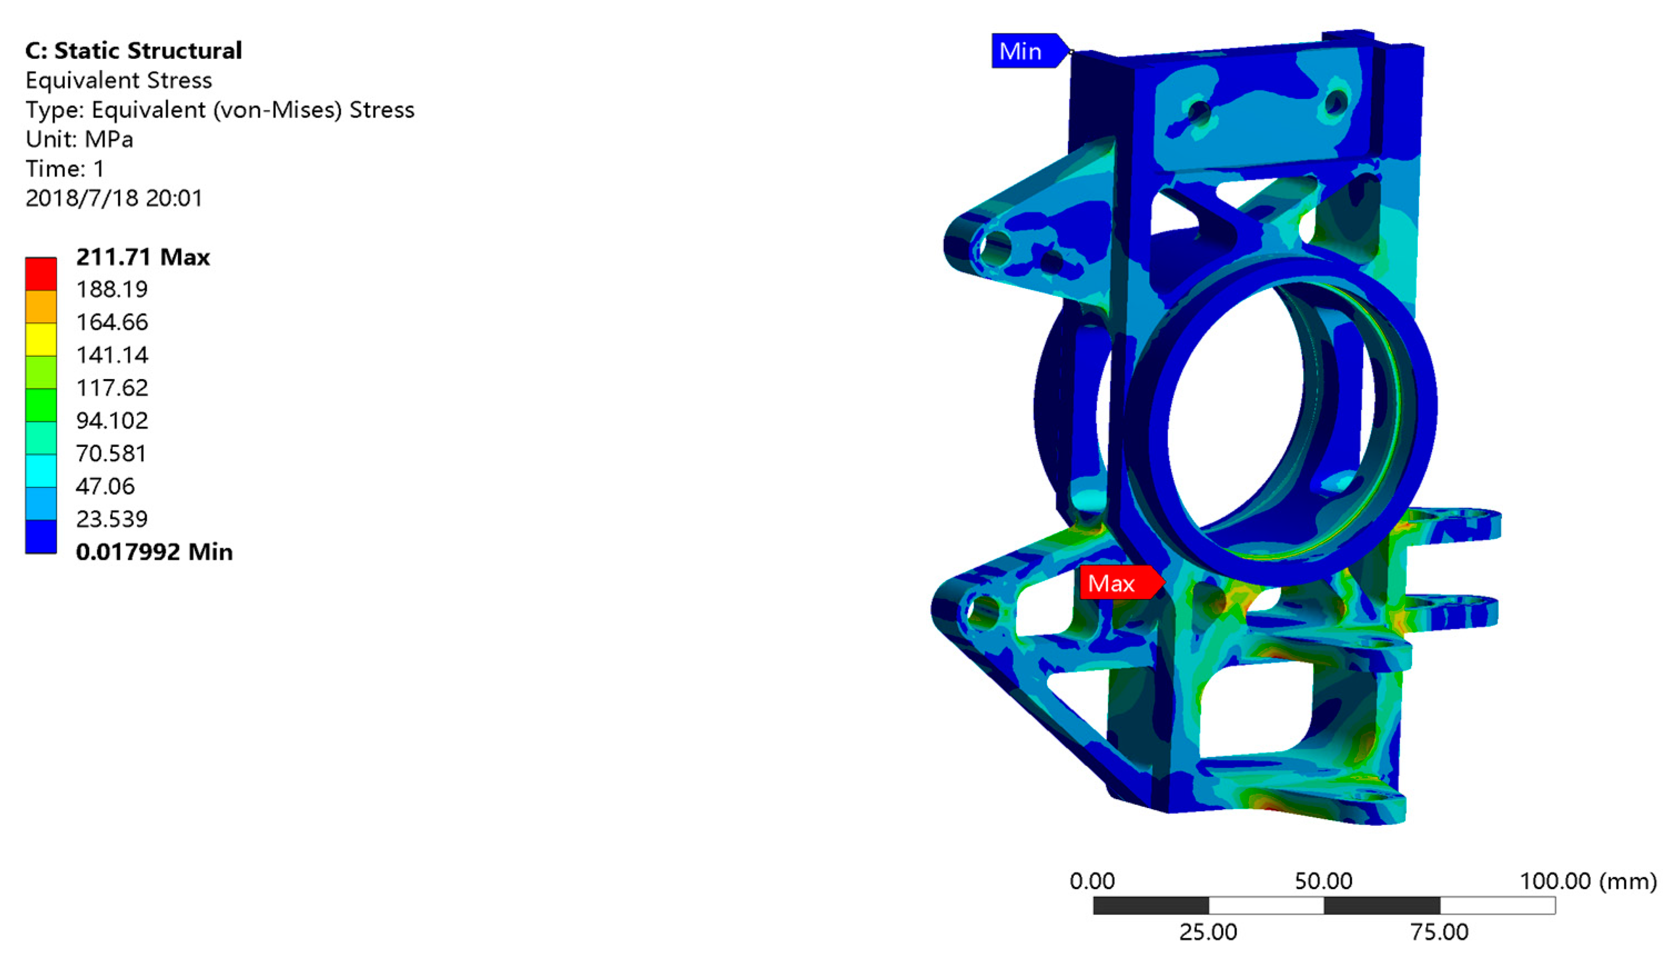This screenshot has width=1678, height=964.
Task: Click the 0.017992 Min legend value
Action: click(154, 552)
